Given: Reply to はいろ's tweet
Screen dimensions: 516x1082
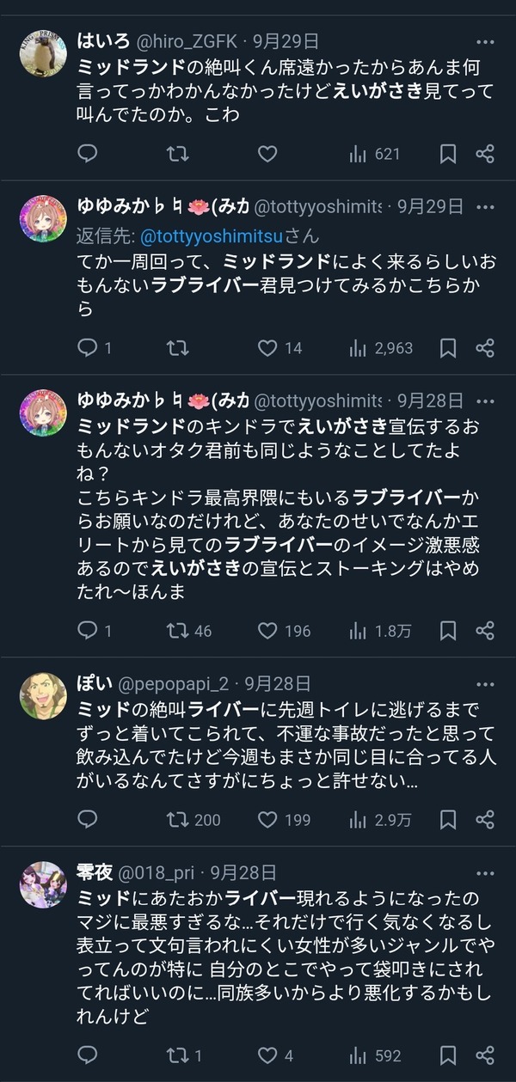Looking at the screenshot, I should click(x=88, y=154).
